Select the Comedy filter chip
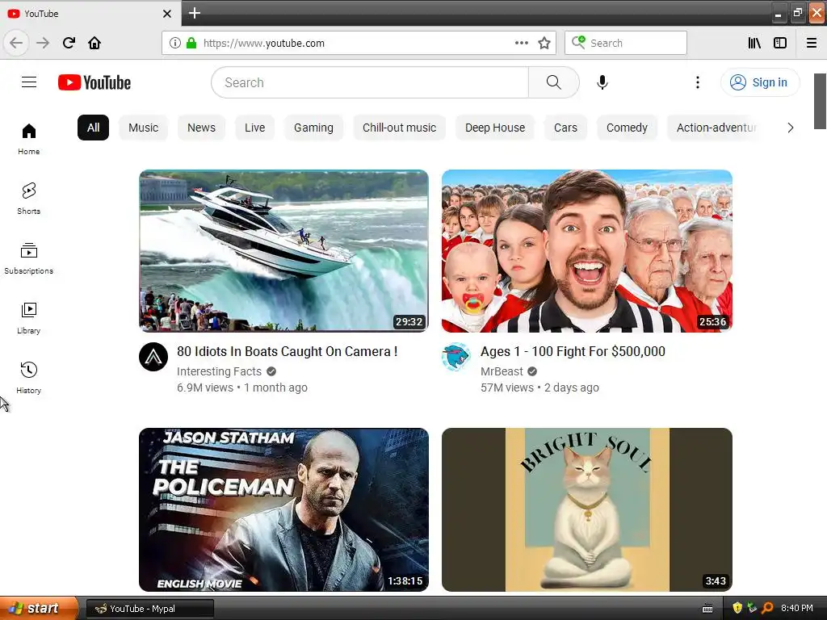This screenshot has width=827, height=620. [627, 128]
